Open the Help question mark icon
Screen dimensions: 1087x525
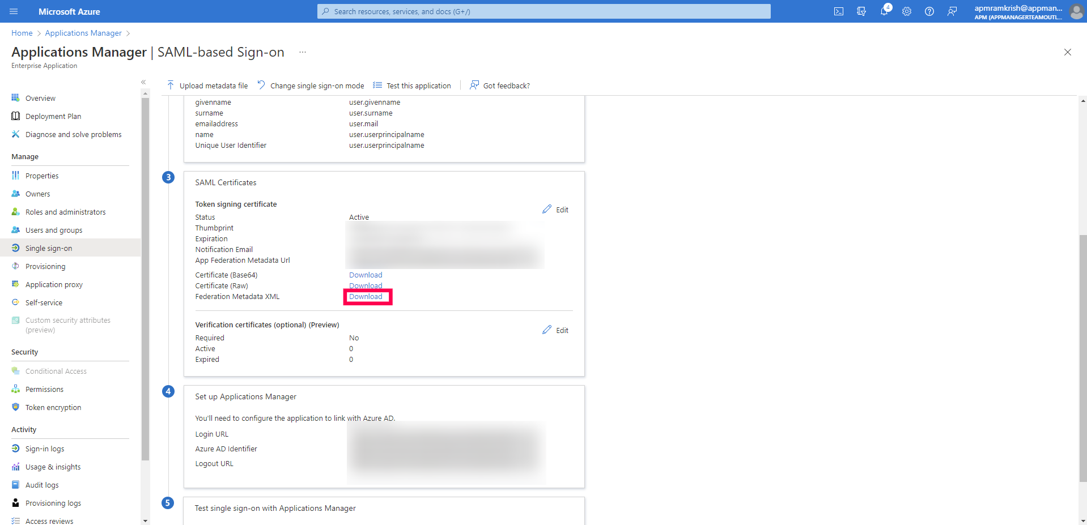929,11
